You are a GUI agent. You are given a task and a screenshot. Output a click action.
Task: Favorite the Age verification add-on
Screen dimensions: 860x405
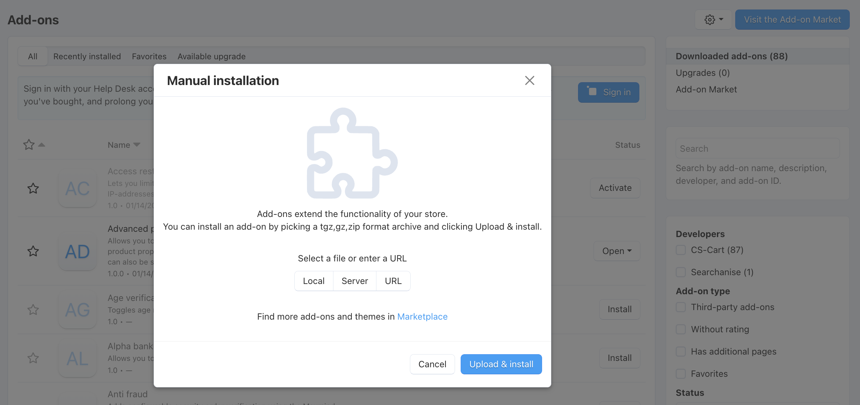point(33,310)
